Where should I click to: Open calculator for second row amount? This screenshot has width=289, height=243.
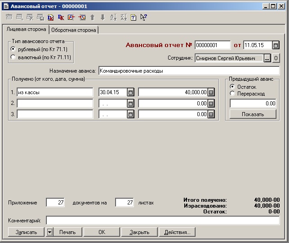click(x=211, y=104)
